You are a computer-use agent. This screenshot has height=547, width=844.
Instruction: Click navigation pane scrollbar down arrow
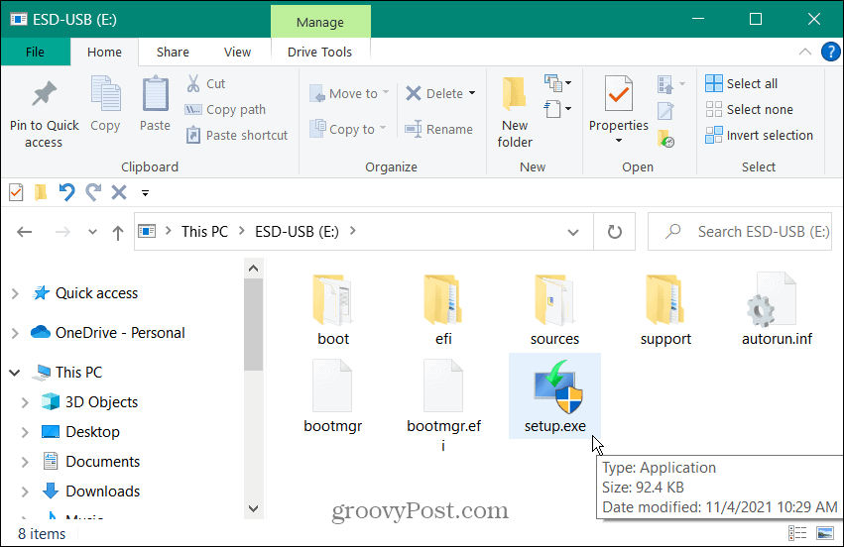point(254,508)
